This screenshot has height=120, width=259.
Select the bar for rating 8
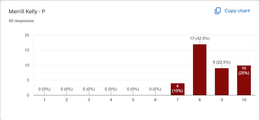pyautogui.click(x=200, y=69)
